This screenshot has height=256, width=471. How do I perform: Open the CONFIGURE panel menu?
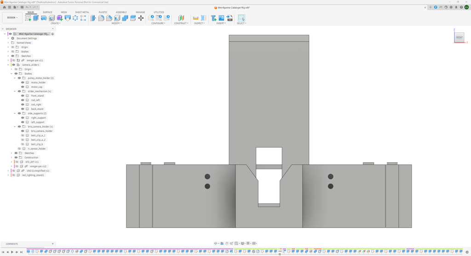(x=158, y=23)
